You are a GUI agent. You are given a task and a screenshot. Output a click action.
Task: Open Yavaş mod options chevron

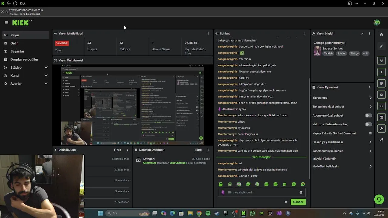pos(370,98)
